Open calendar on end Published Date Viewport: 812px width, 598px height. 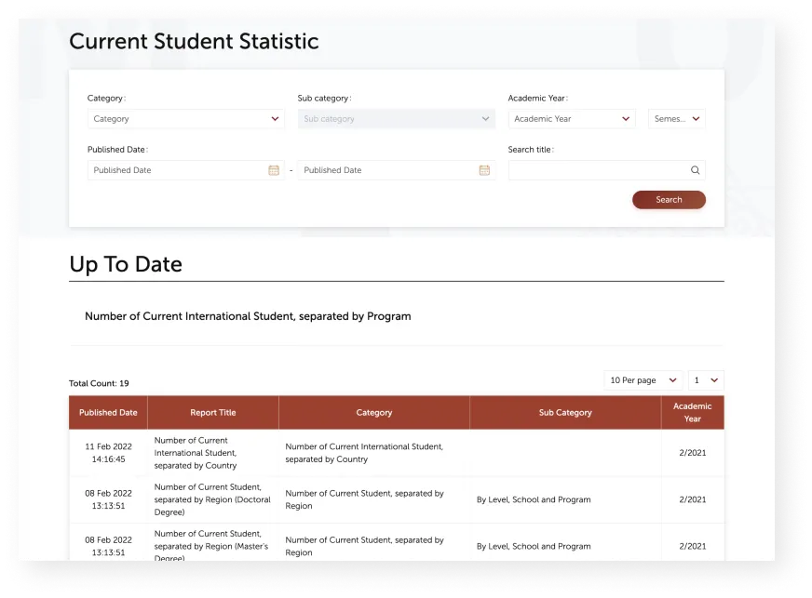(x=484, y=170)
